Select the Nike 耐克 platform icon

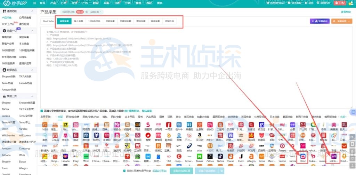179,146
